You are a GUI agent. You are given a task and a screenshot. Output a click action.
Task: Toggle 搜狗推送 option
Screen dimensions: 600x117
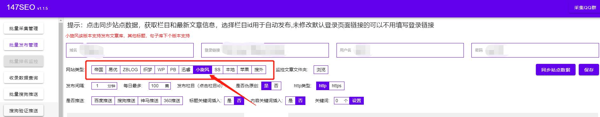(126, 101)
